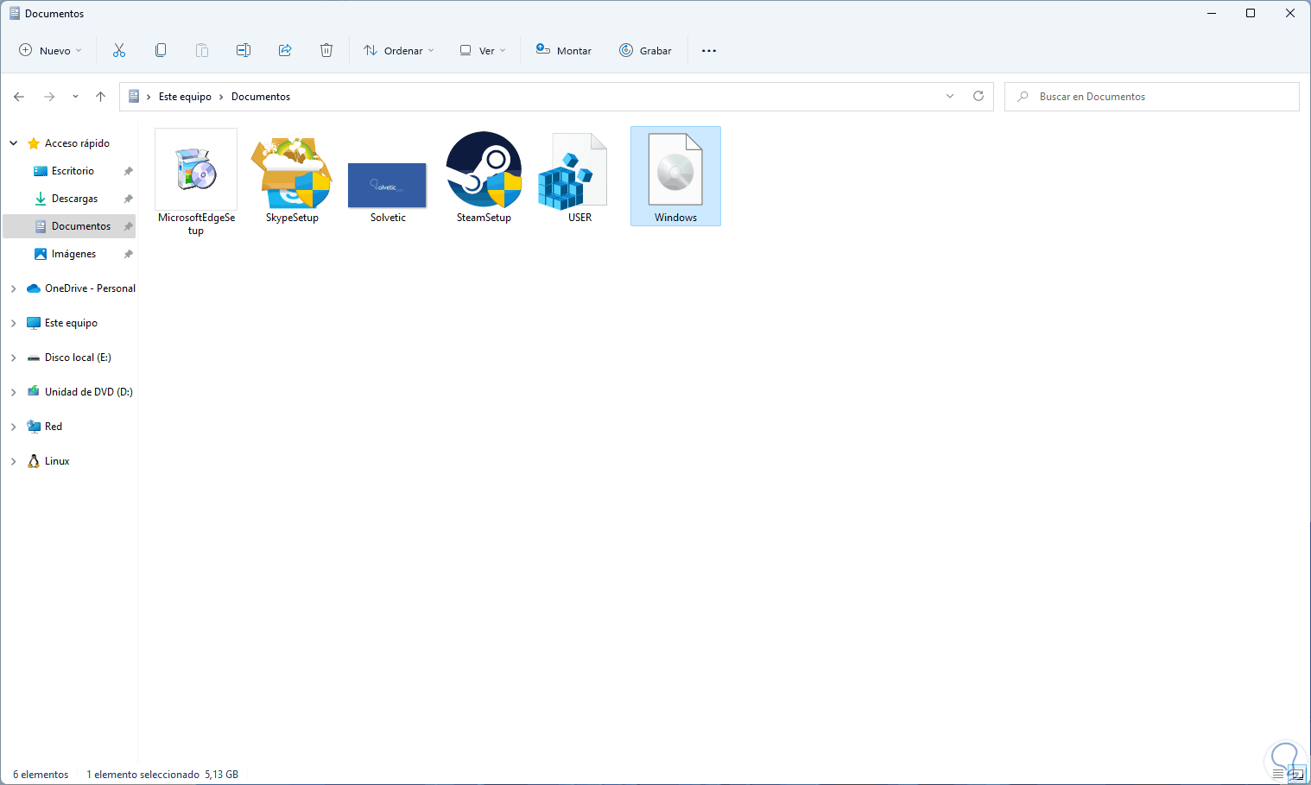The width and height of the screenshot is (1311, 785).
Task: Click the Grabar burn button
Action: 645,51
